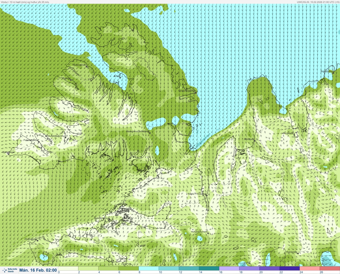Click the 0–2 m/s legend swatch
The image size is (340, 274).
tap(68, 268)
